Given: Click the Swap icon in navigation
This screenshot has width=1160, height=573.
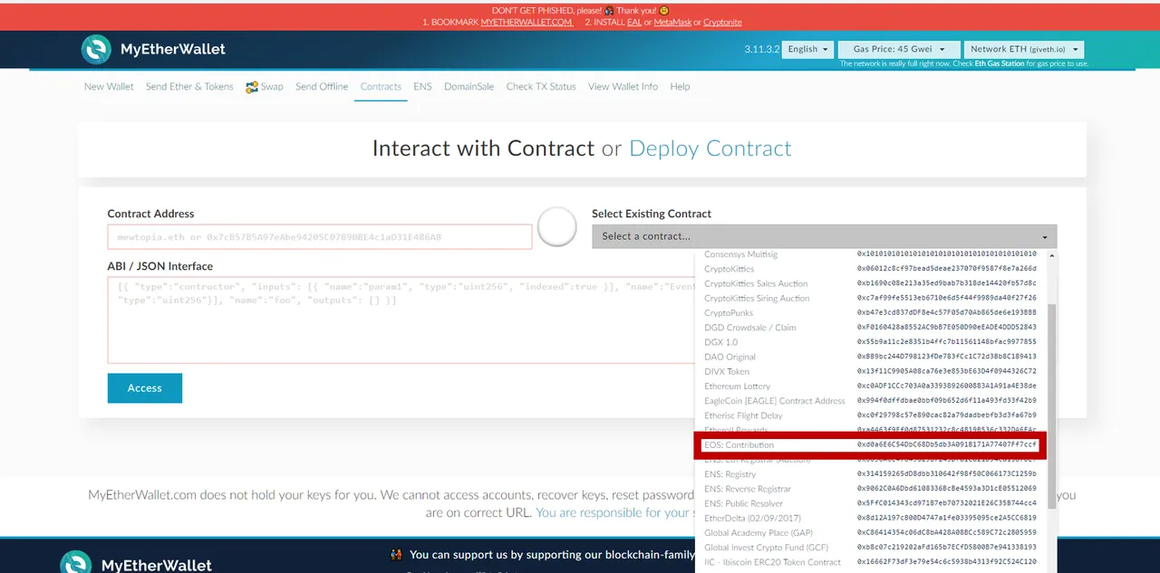Looking at the screenshot, I should (x=252, y=87).
